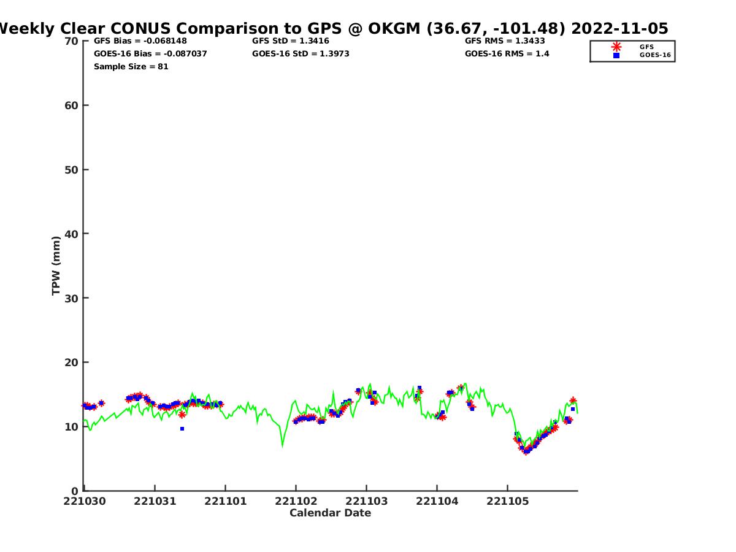Viewport: 736px width, 552px height.
Task: Click the y-axis tick label 10
Action: [x=71, y=427]
